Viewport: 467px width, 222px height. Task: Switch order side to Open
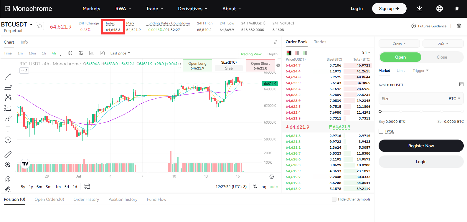400,57
